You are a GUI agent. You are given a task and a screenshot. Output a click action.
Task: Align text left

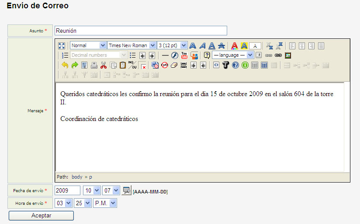(292, 46)
